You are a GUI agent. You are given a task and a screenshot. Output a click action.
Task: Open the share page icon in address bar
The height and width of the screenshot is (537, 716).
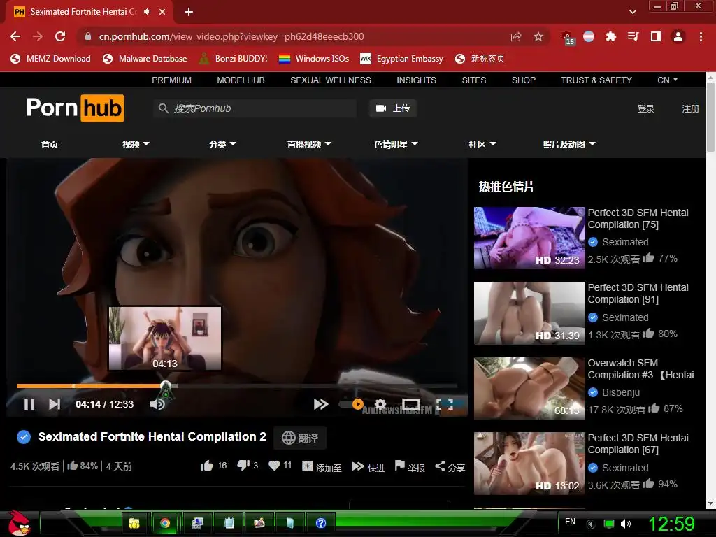[516, 36]
